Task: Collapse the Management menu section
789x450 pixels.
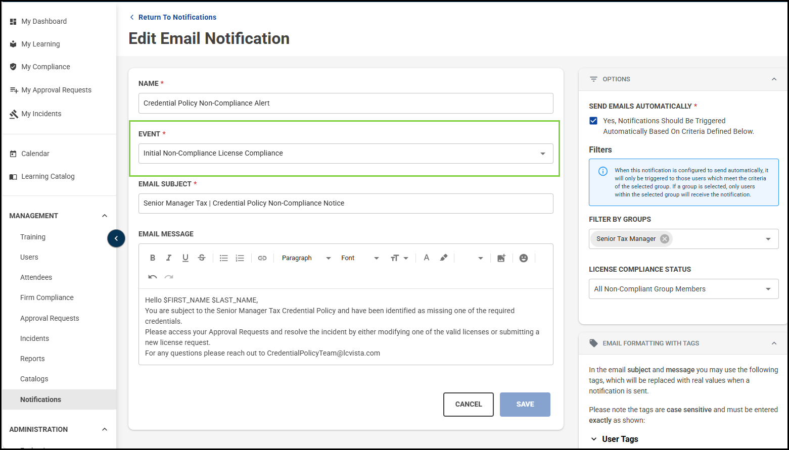Action: [105, 216]
